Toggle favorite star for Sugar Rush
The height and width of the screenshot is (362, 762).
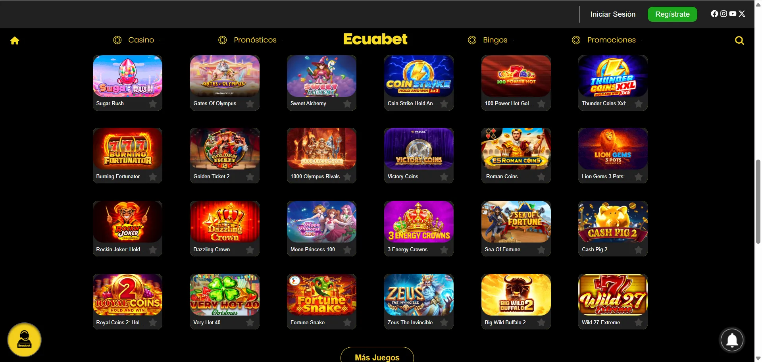point(153,104)
